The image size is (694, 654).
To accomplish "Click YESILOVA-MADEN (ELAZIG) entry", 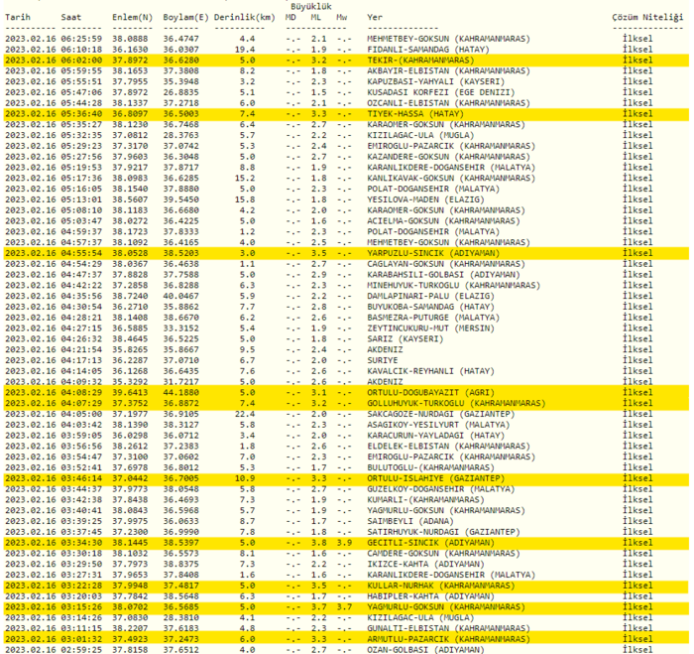I will (425, 199).
